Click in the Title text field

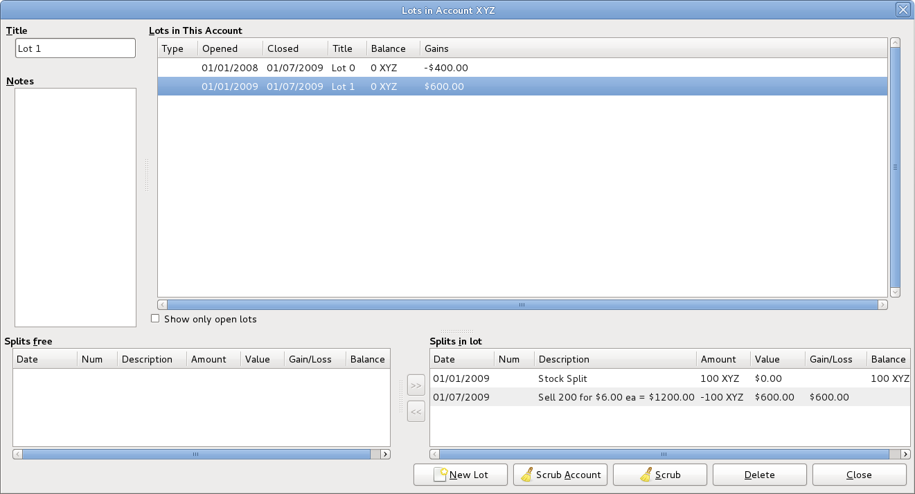(x=75, y=48)
